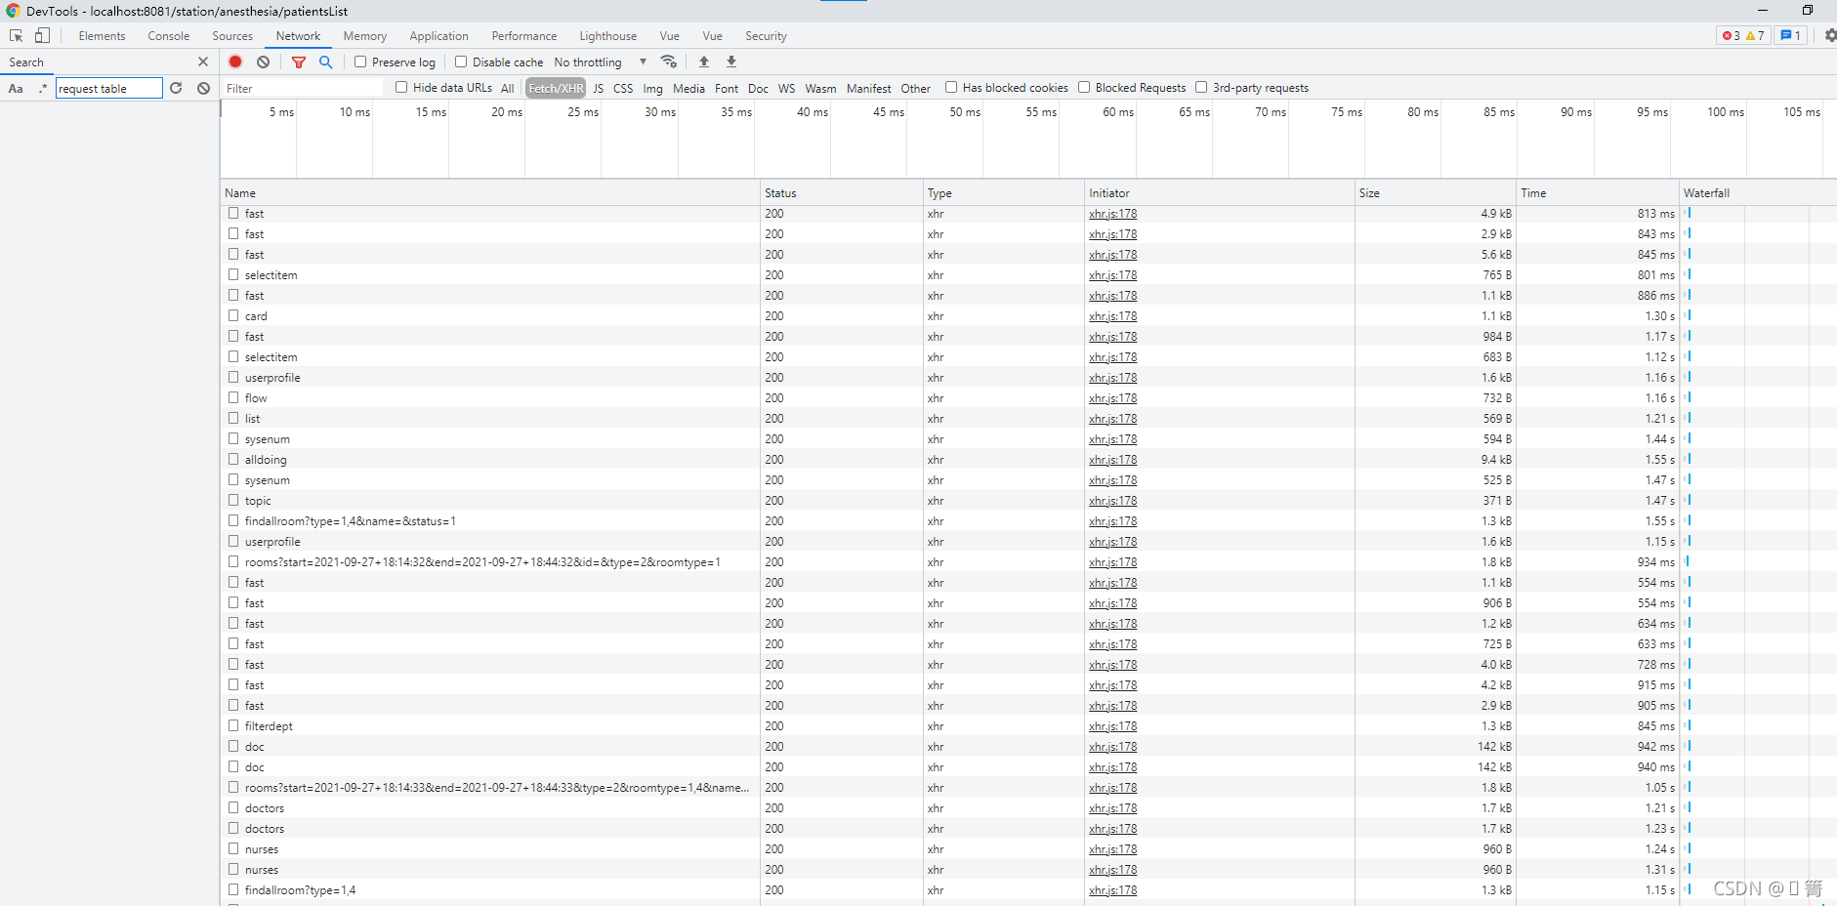Filter requests by Img type
This screenshot has height=906, width=1837.
(652, 89)
